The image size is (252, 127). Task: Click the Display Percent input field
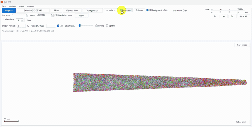21,26
